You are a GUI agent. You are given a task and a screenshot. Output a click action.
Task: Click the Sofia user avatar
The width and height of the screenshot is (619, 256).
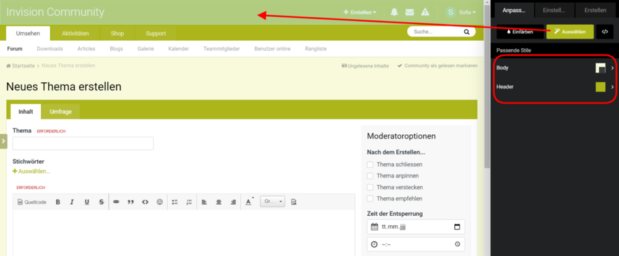click(451, 12)
